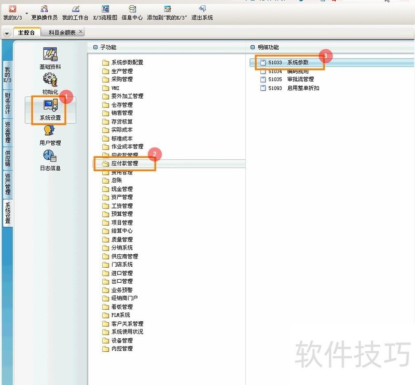Open the K/3流程图 toolbar icon
This screenshot has height=385, width=415.
[x=105, y=9]
